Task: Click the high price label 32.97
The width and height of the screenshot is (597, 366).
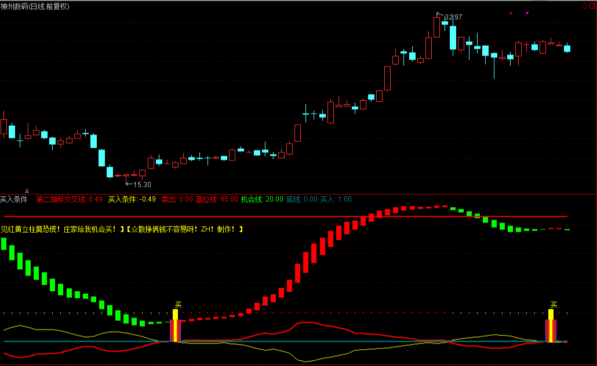Action: 453,17
